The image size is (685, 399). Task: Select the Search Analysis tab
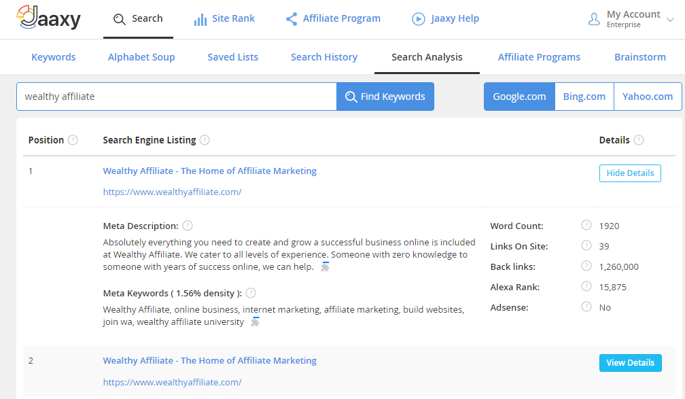[x=427, y=57]
